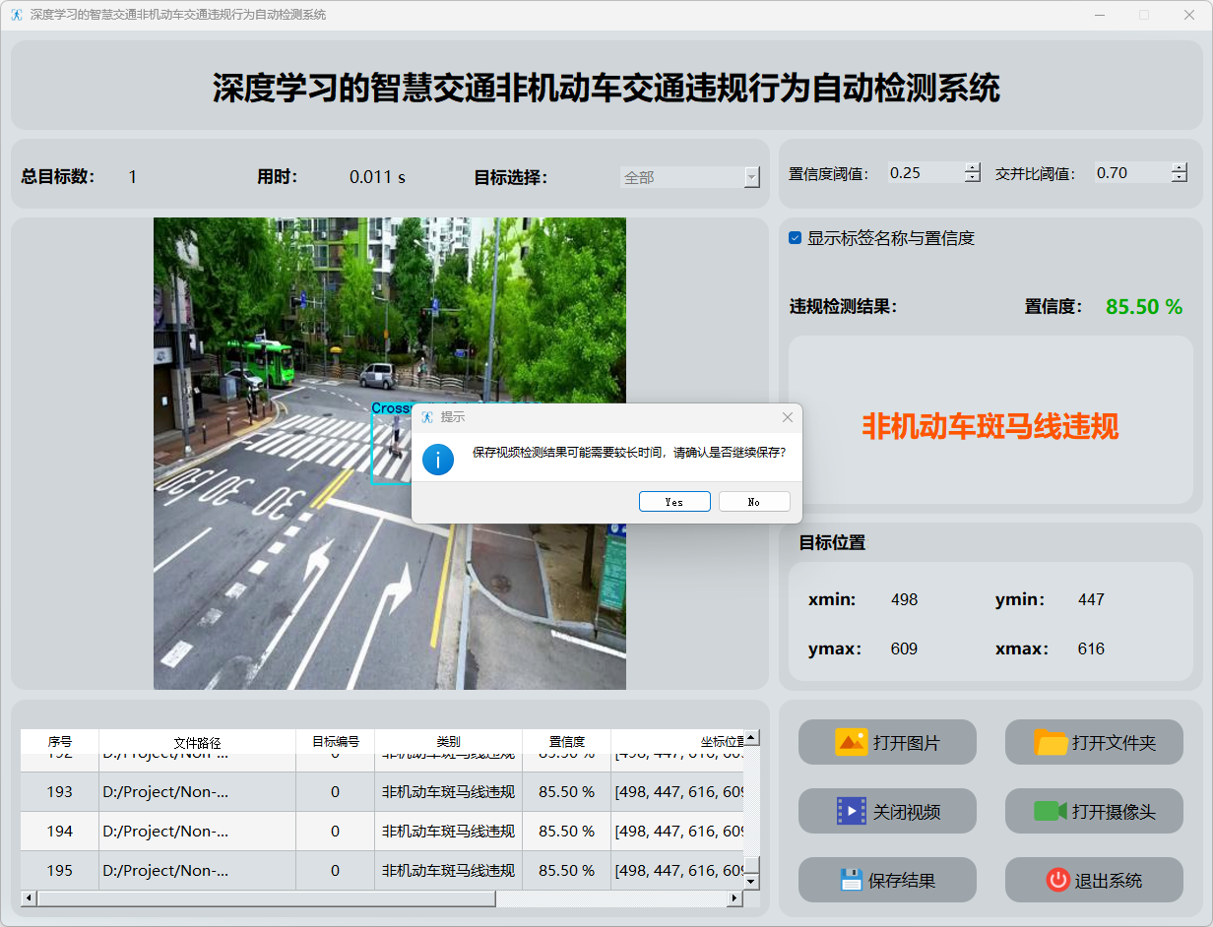Click the 置信度 column header in table
The width and height of the screenshot is (1213, 927).
coord(566,742)
